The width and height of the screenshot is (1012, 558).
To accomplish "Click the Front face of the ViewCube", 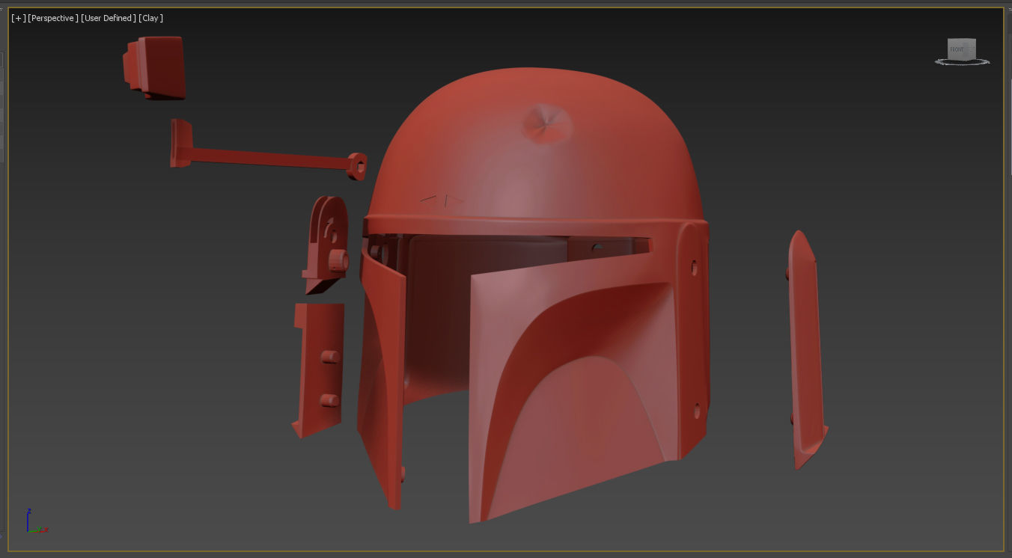I will (958, 49).
